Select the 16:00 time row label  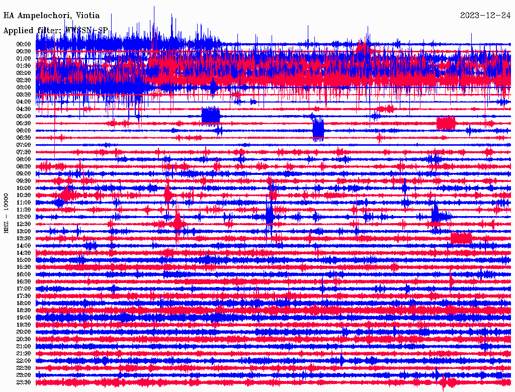(x=24, y=274)
